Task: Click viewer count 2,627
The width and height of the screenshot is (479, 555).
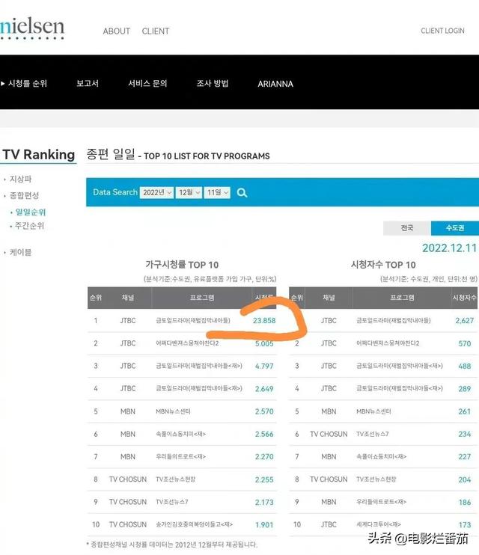Action: pos(465,321)
